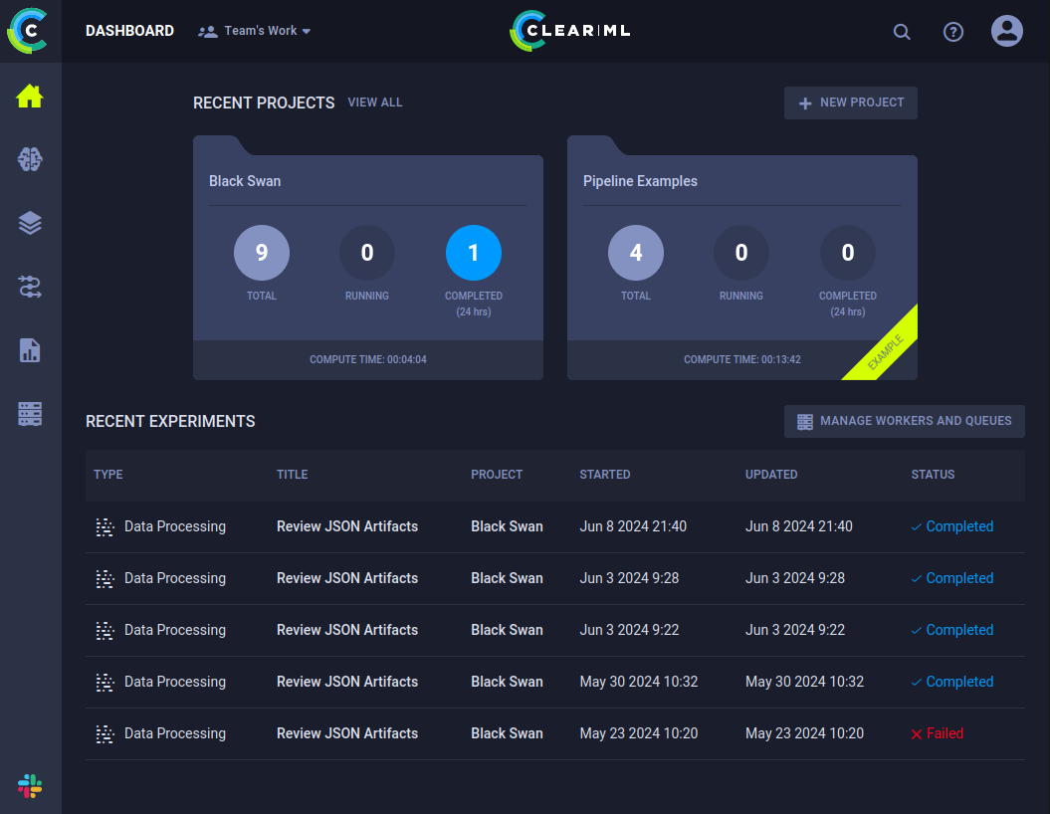This screenshot has width=1050, height=814.
Task: Open the Pipeline Examples project card
Action: (x=741, y=181)
